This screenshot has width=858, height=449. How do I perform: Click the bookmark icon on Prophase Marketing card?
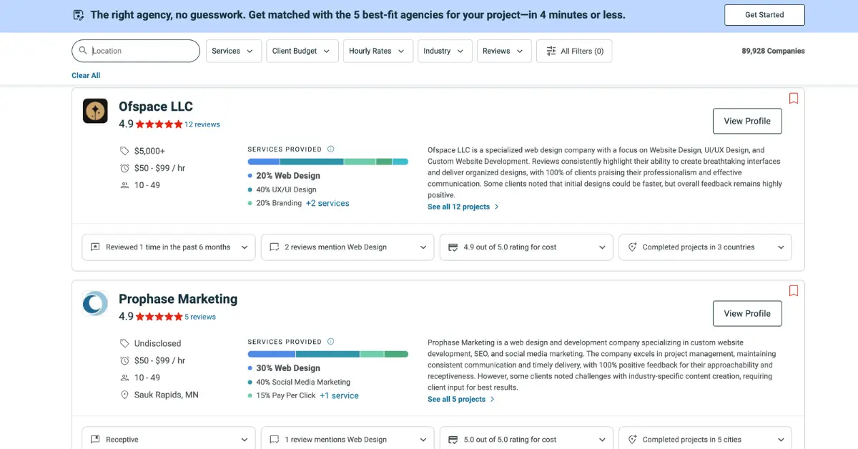coord(794,291)
